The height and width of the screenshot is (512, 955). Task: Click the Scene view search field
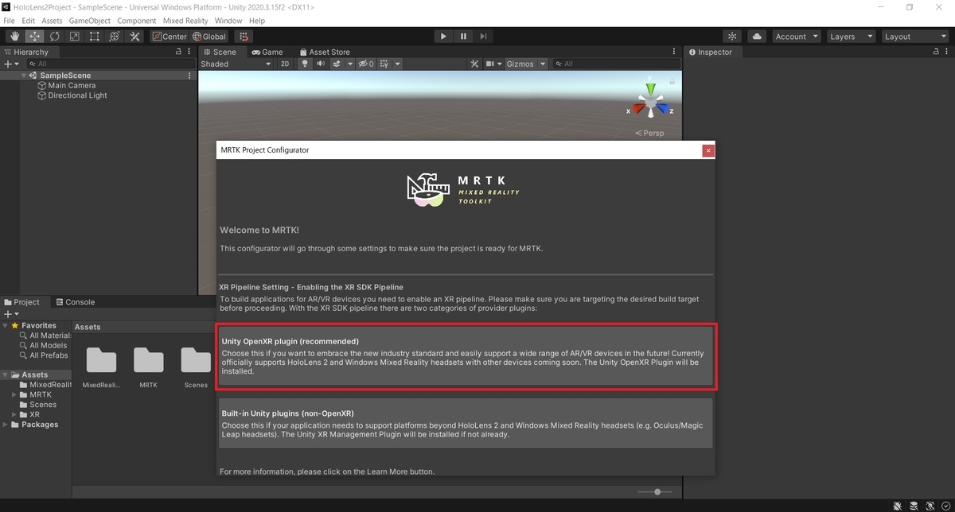click(x=616, y=64)
